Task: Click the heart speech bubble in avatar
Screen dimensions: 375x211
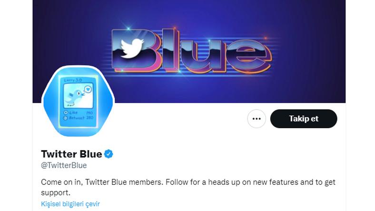Action: pos(88,90)
